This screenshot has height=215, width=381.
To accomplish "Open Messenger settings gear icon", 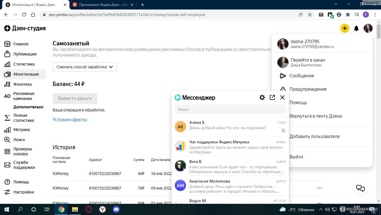I will point(262,97).
